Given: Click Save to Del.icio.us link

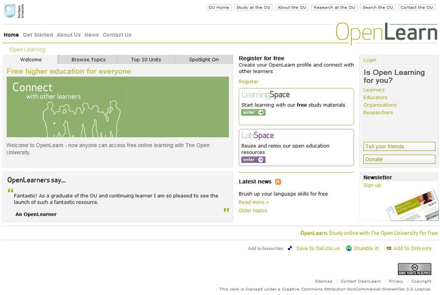Looking at the screenshot, I should (318, 248).
